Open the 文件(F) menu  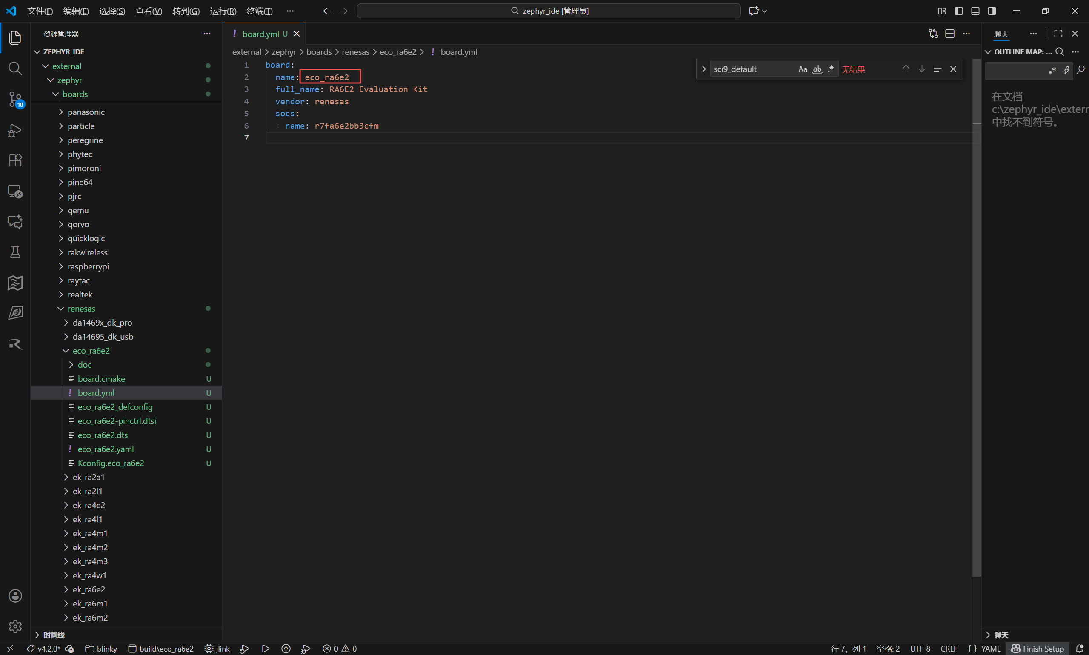pyautogui.click(x=40, y=11)
